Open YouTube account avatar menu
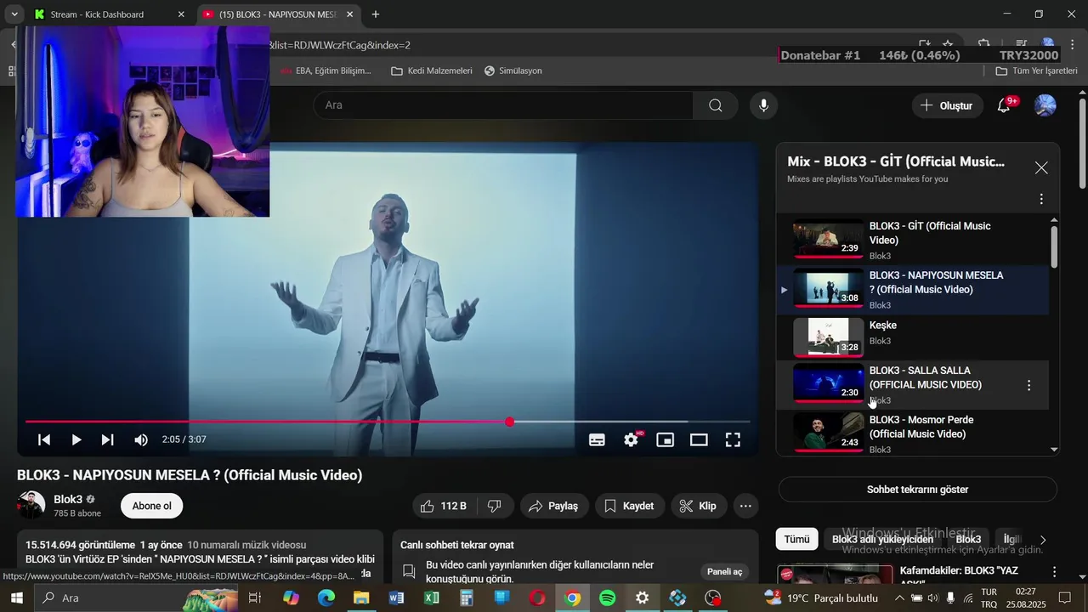 pyautogui.click(x=1045, y=105)
